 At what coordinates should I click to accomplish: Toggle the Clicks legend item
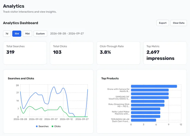point(56,126)
